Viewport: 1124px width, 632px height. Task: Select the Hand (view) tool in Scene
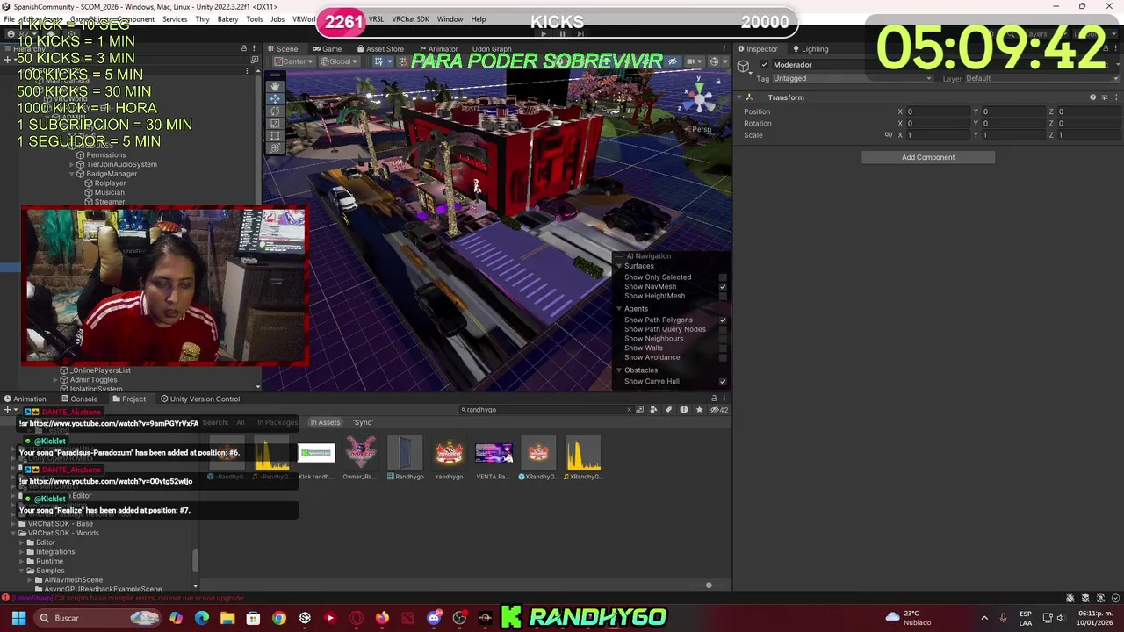point(275,86)
